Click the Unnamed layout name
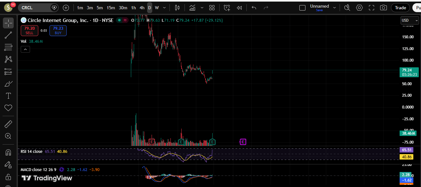The height and width of the screenshot is (187, 421). [x=319, y=6]
